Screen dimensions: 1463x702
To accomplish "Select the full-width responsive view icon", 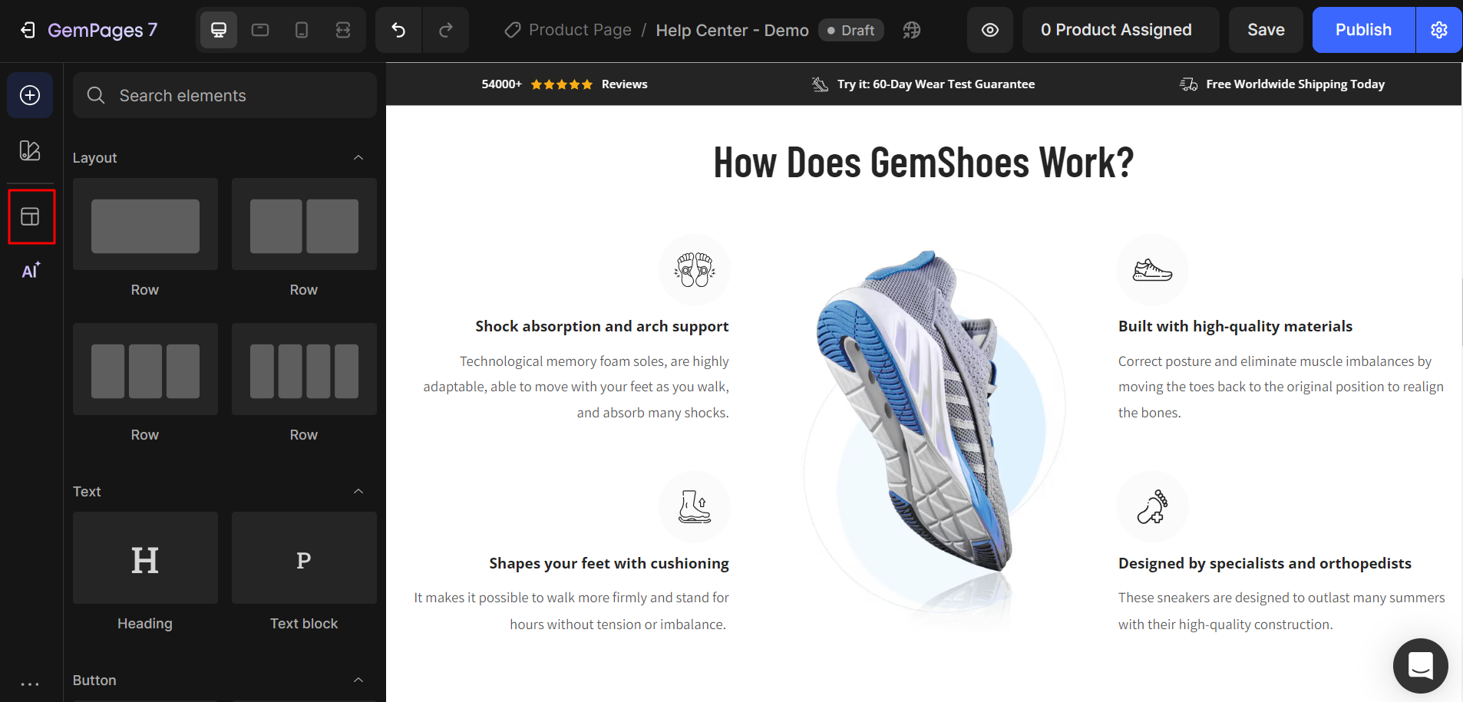I will (343, 30).
